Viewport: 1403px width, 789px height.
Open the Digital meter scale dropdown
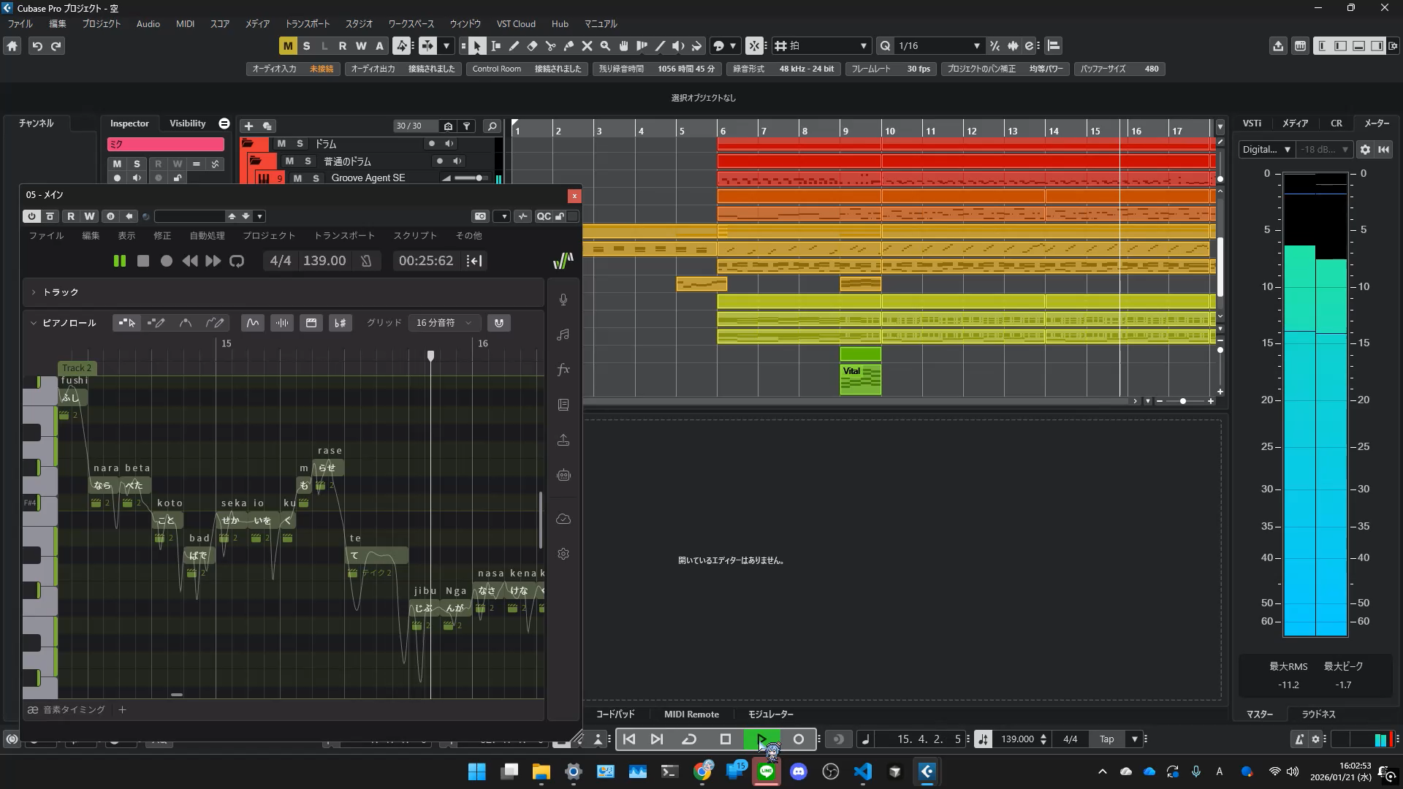[x=1267, y=150]
